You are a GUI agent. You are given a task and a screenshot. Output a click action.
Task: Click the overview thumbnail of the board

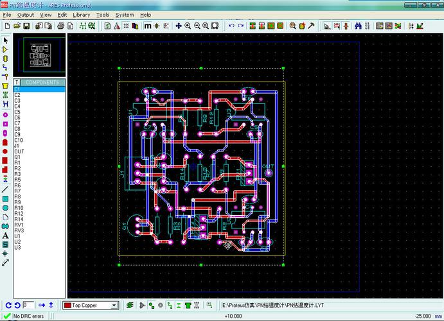pyautogui.click(x=39, y=55)
